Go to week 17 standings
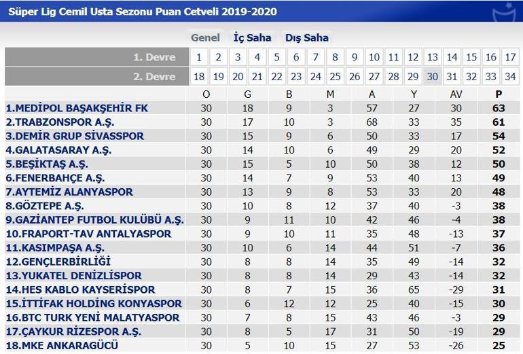Screen dimensions: 523x354 510,58
